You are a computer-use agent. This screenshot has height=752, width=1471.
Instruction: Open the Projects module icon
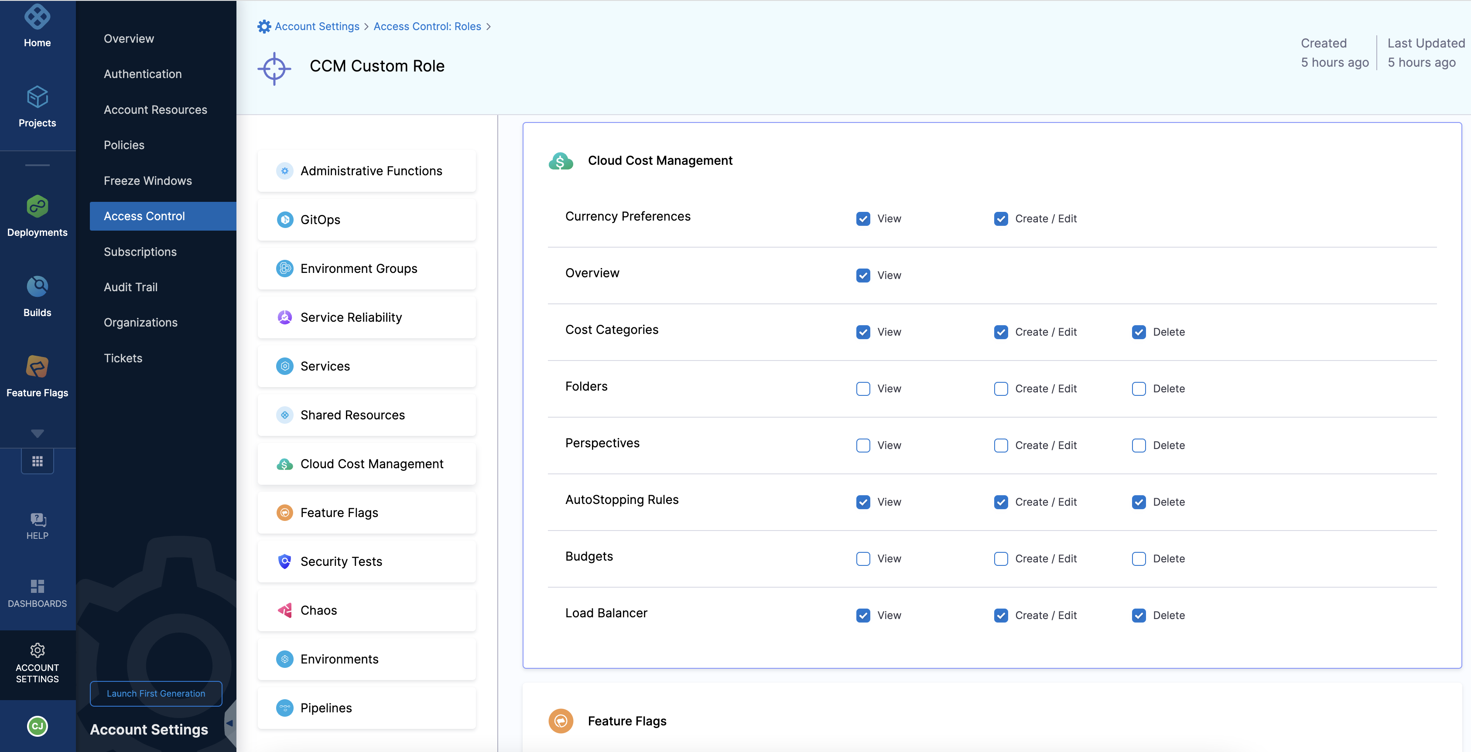pyautogui.click(x=37, y=98)
